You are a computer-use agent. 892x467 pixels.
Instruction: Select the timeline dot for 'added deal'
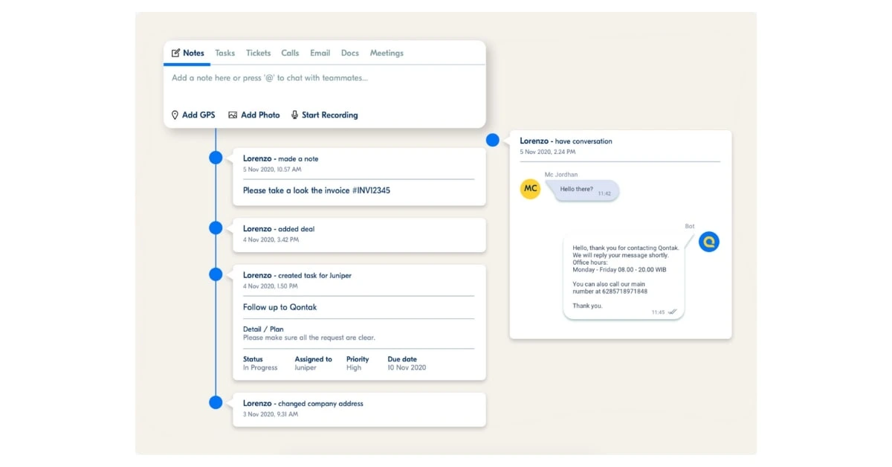pos(216,228)
